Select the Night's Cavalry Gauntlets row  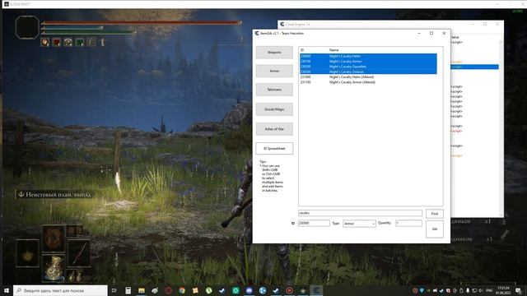point(368,67)
